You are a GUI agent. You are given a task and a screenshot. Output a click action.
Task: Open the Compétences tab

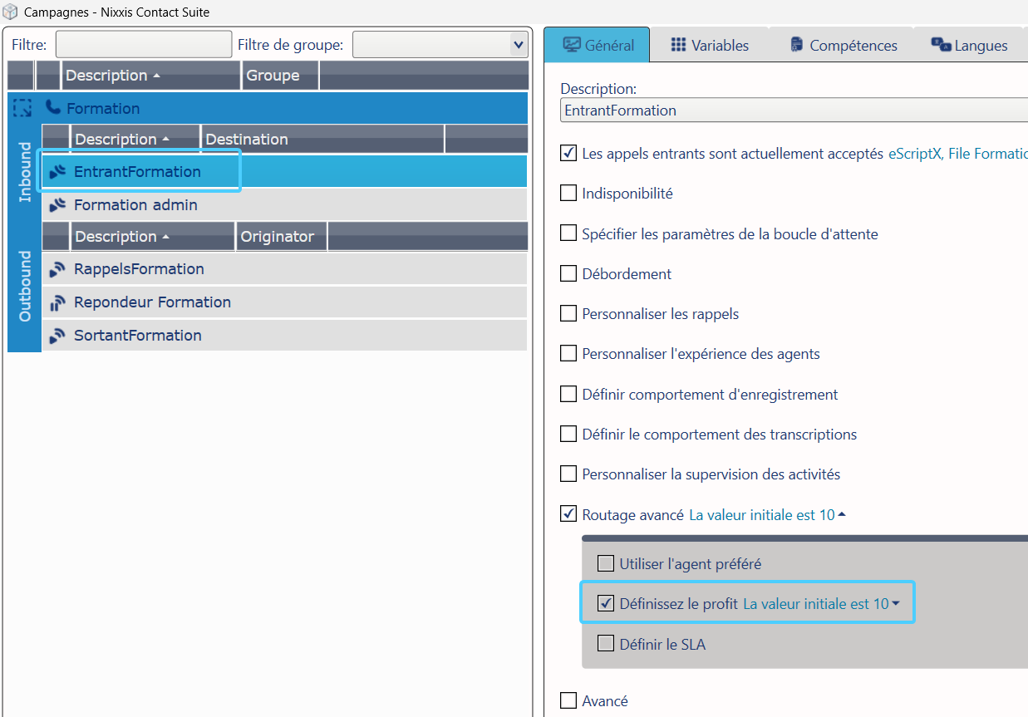[843, 46]
